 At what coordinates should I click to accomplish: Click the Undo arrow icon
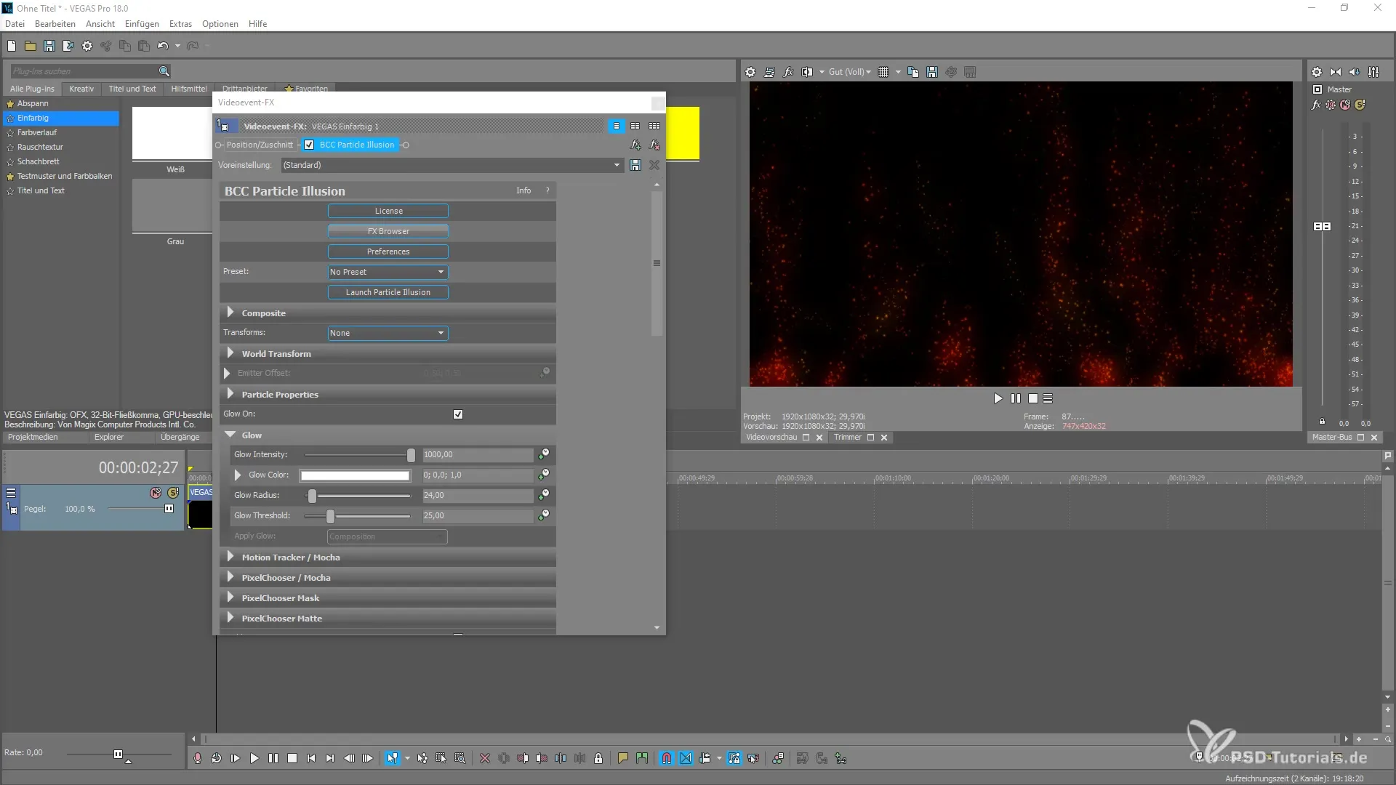163,46
